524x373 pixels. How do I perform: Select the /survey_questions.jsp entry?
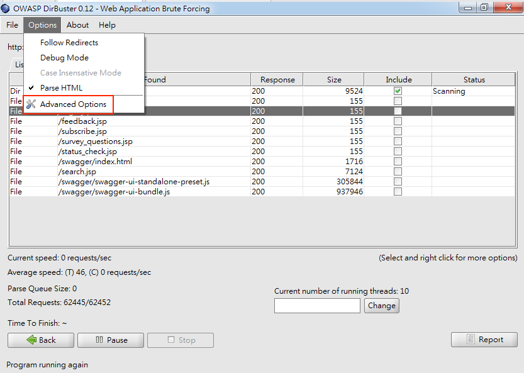262,141
